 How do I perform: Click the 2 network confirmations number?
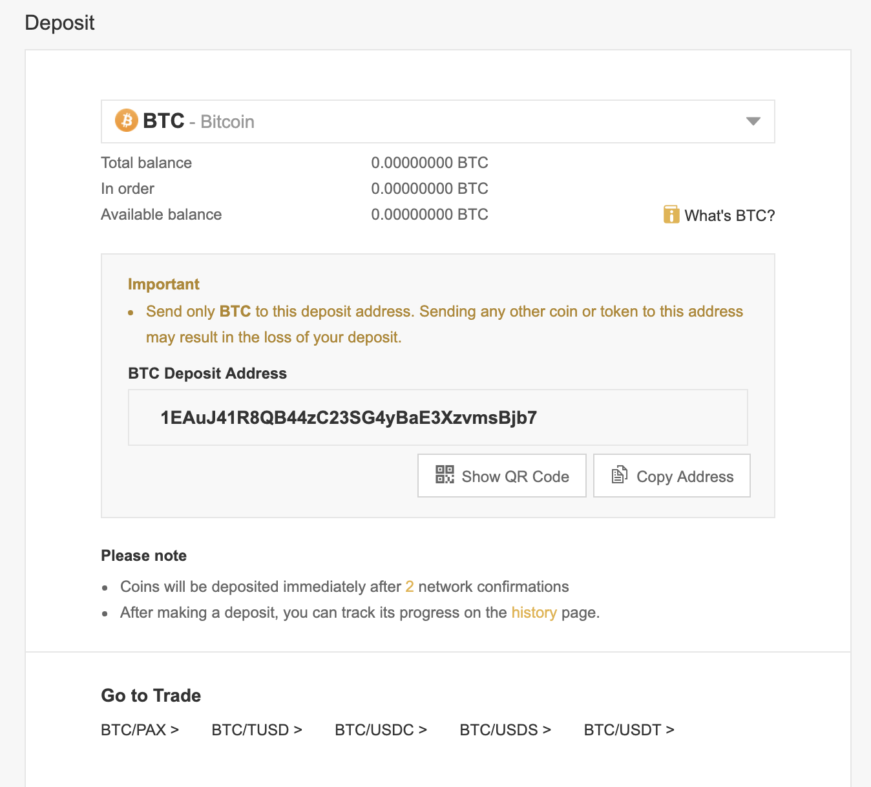[x=410, y=587]
